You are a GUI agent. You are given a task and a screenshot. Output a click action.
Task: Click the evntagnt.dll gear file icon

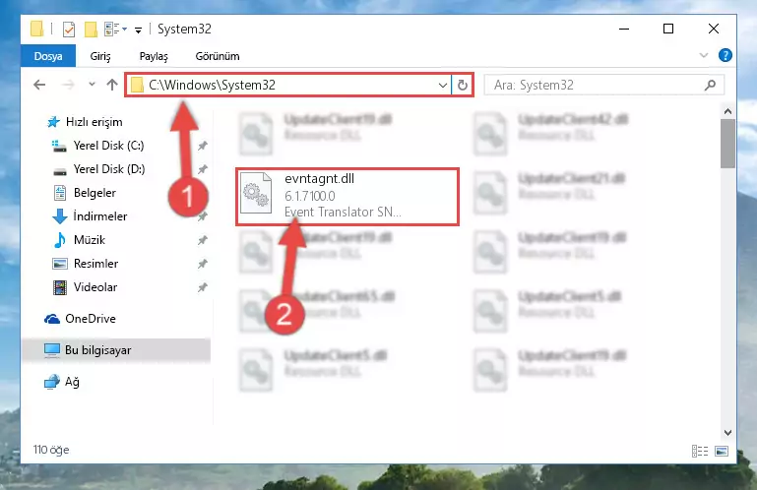[256, 193]
